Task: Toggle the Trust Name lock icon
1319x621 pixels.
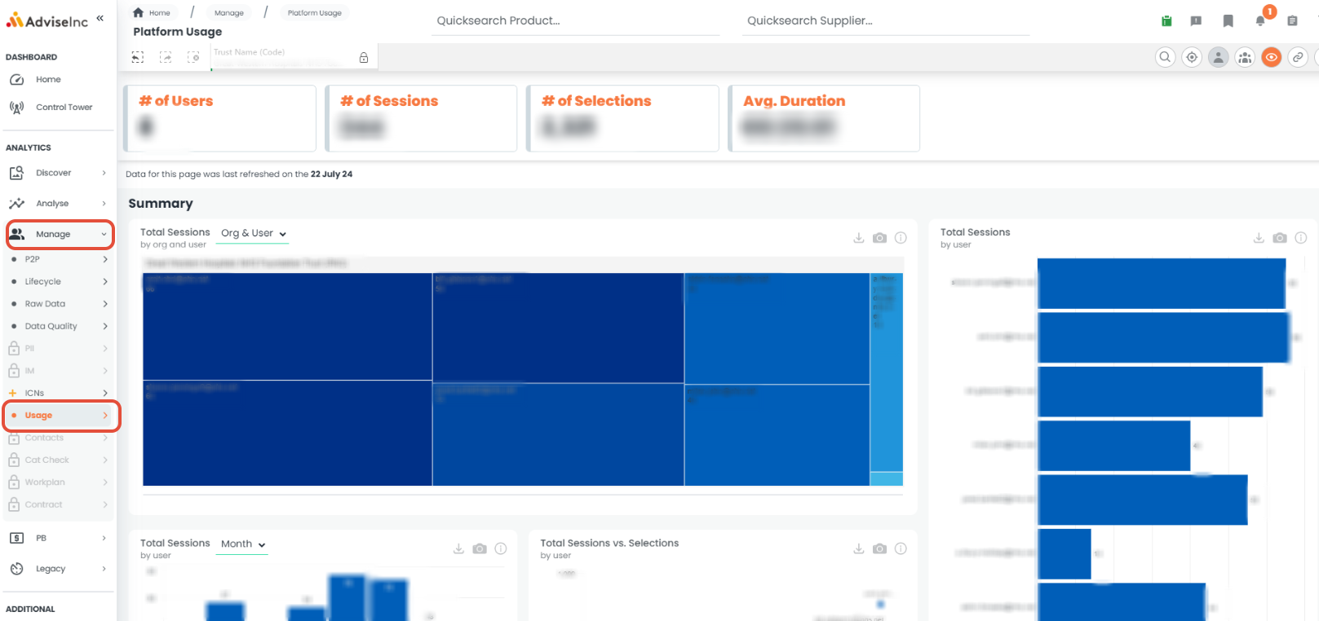Action: pos(364,58)
